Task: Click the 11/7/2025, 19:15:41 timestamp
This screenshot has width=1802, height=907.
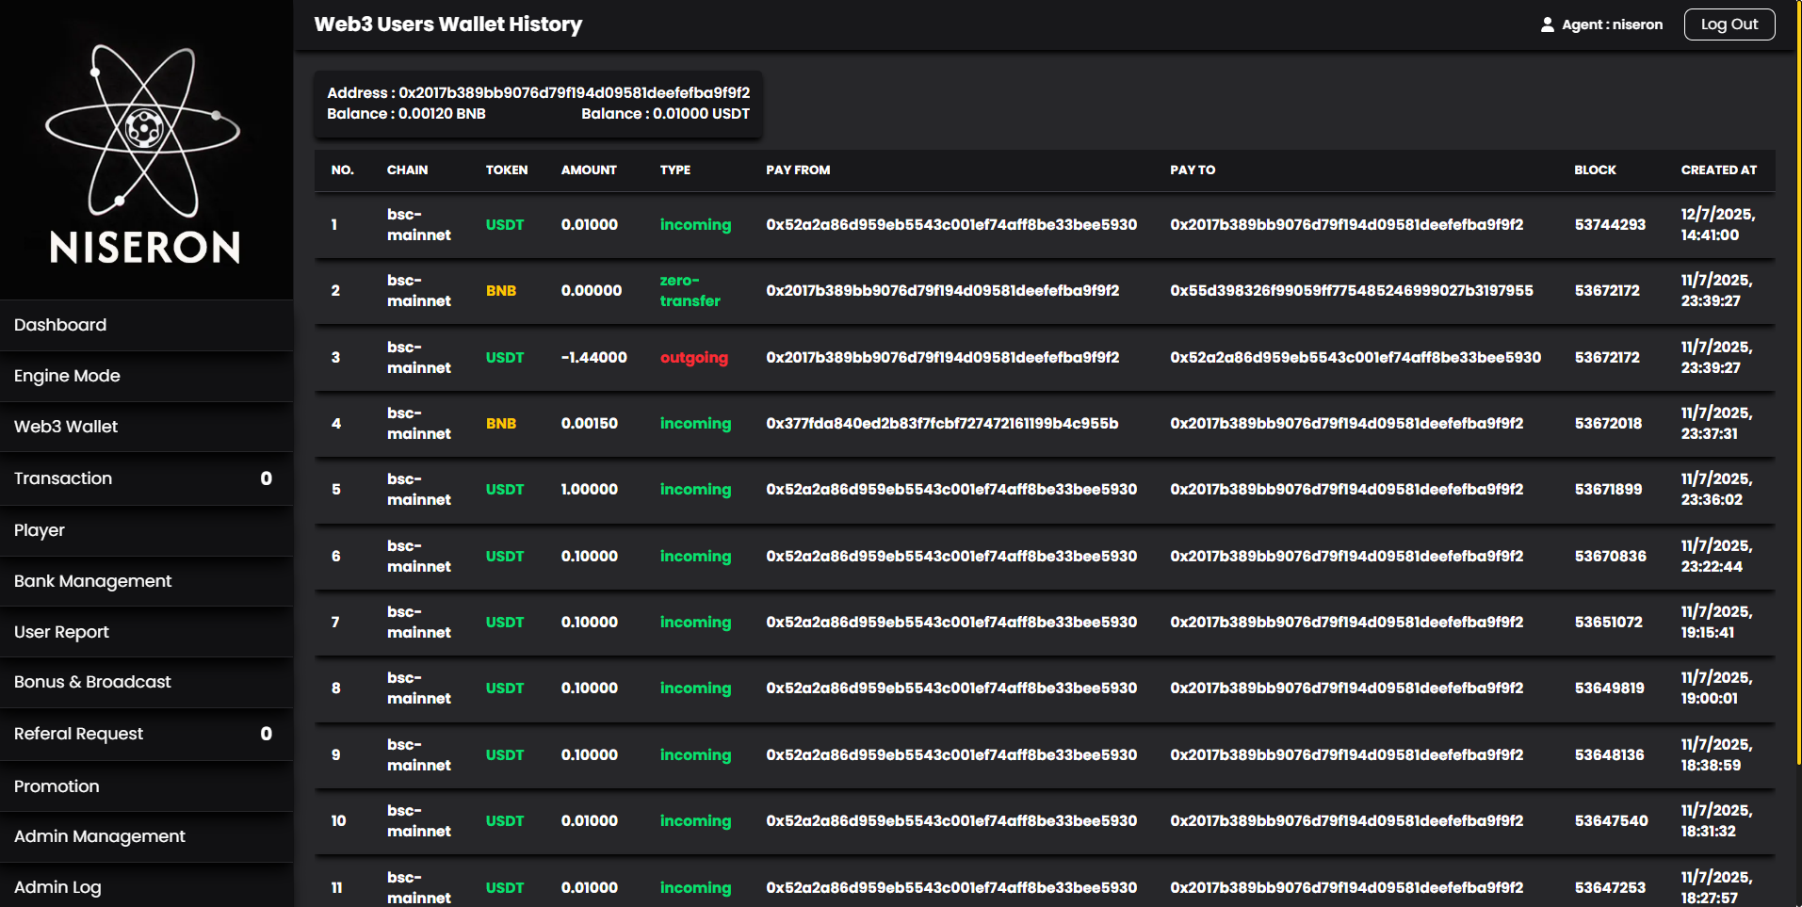Action: point(1716,622)
